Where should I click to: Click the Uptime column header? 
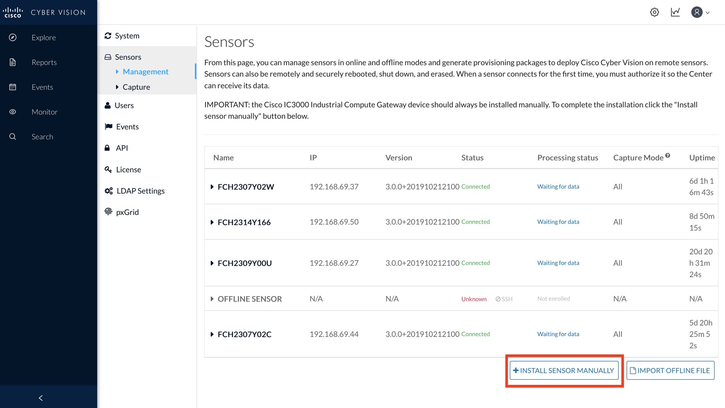click(x=702, y=158)
